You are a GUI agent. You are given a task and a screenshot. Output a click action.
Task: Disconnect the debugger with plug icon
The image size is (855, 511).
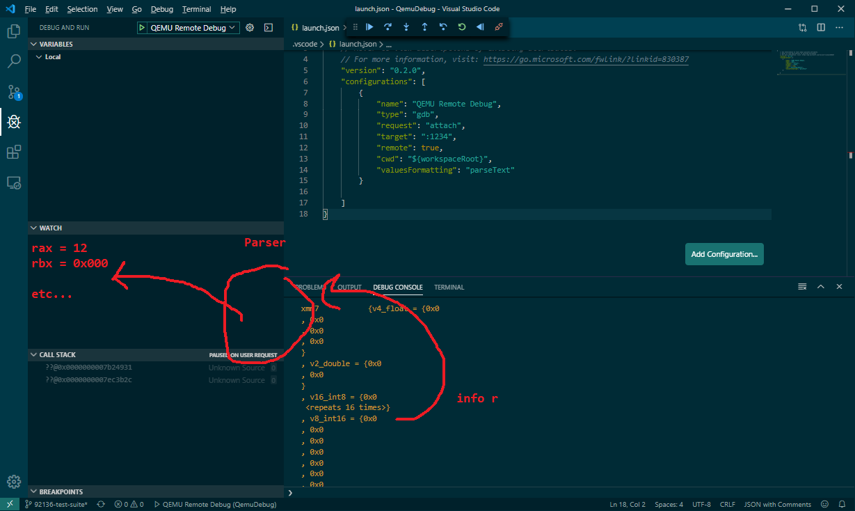click(x=498, y=27)
